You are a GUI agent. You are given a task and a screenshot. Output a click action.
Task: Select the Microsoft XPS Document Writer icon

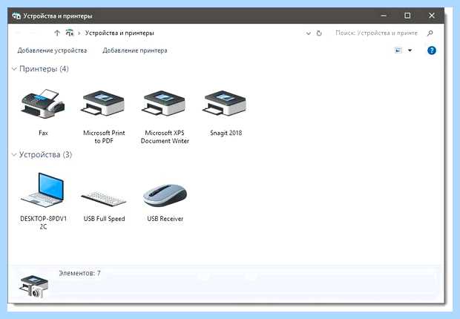(x=164, y=103)
